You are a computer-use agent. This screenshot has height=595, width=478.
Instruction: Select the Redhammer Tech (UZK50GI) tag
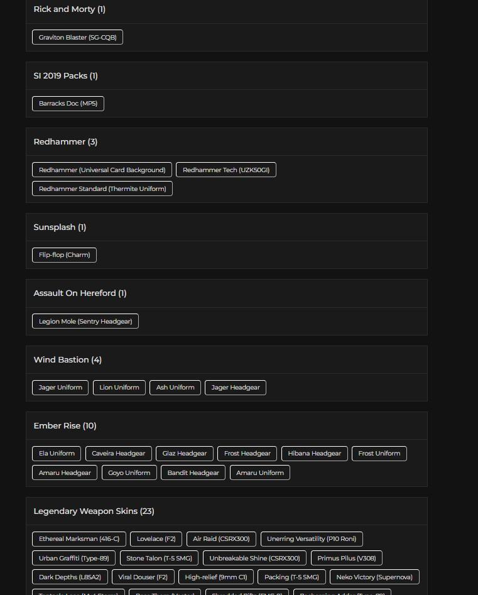coord(226,170)
